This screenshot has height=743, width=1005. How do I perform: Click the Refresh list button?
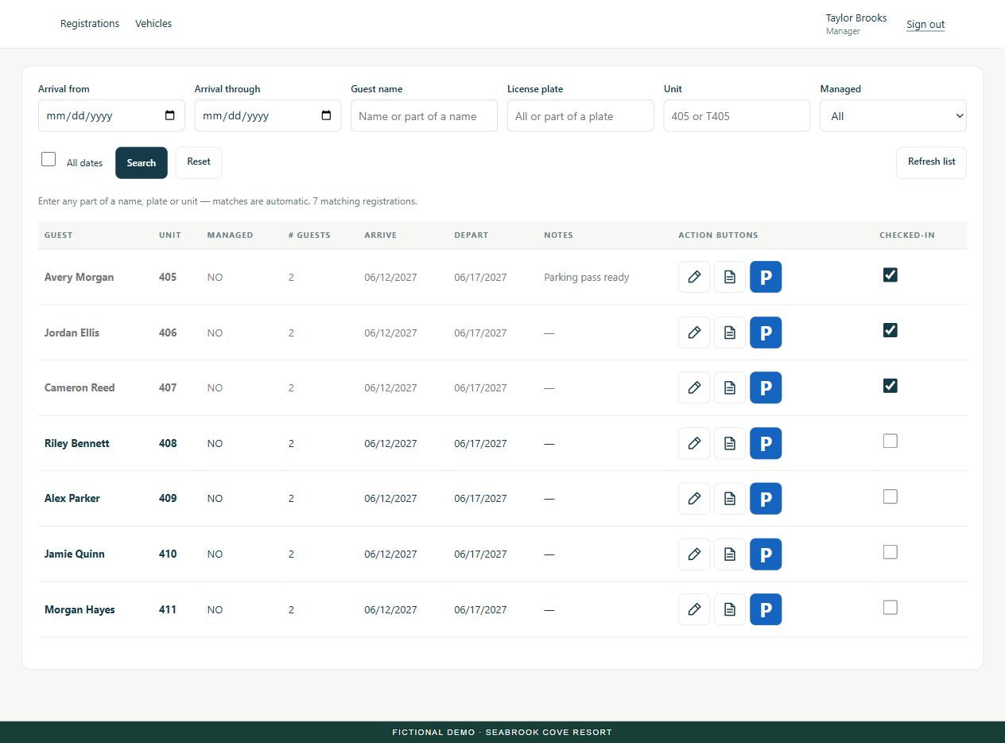tap(931, 162)
